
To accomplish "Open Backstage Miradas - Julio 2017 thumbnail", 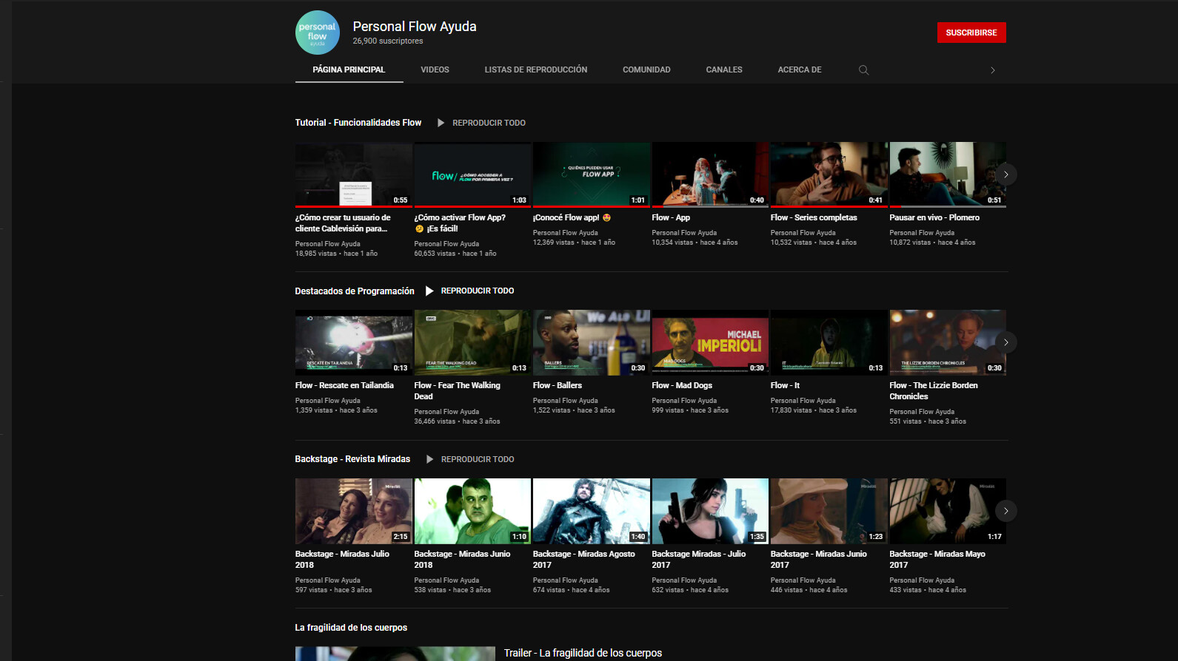I will tap(710, 511).
